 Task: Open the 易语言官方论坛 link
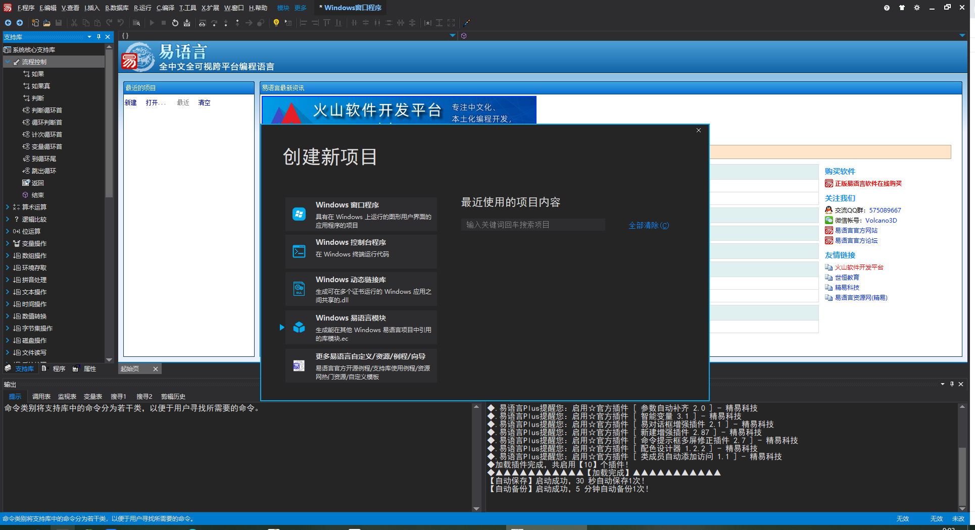tap(856, 240)
